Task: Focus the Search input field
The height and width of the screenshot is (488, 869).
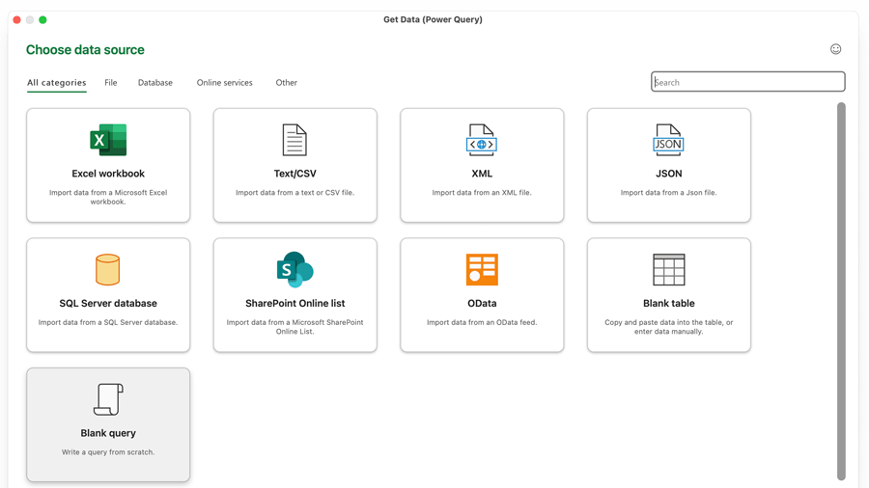Action: click(747, 82)
